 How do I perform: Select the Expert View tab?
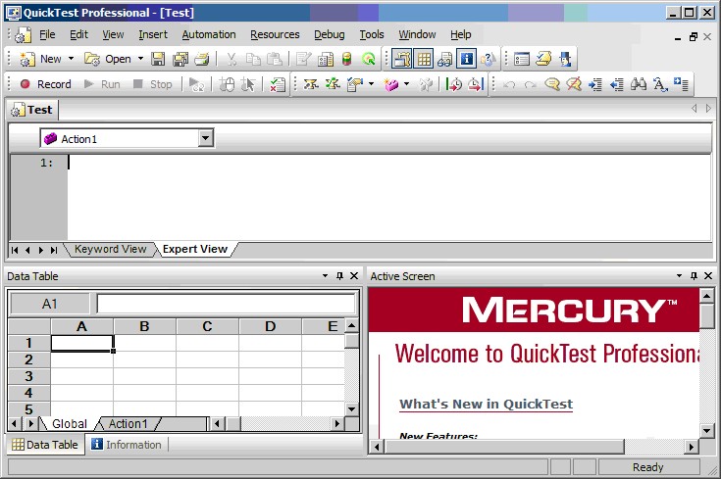195,249
